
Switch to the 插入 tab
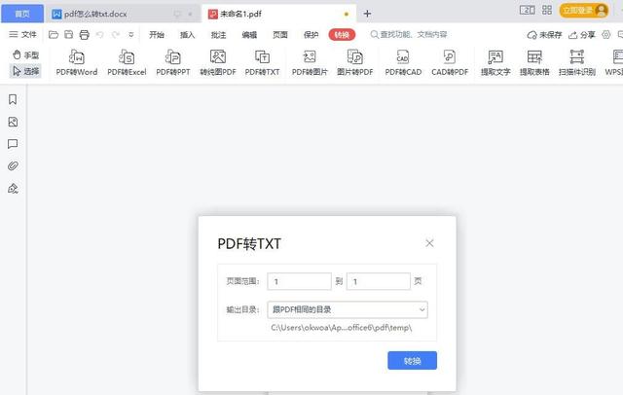[187, 35]
